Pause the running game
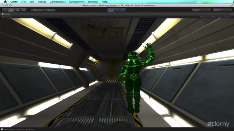The image size is (234, 131). tap(117, 10)
